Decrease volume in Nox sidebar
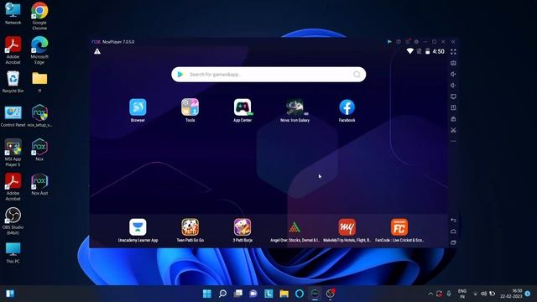Viewport: 537px width, 302px height. coord(453,86)
